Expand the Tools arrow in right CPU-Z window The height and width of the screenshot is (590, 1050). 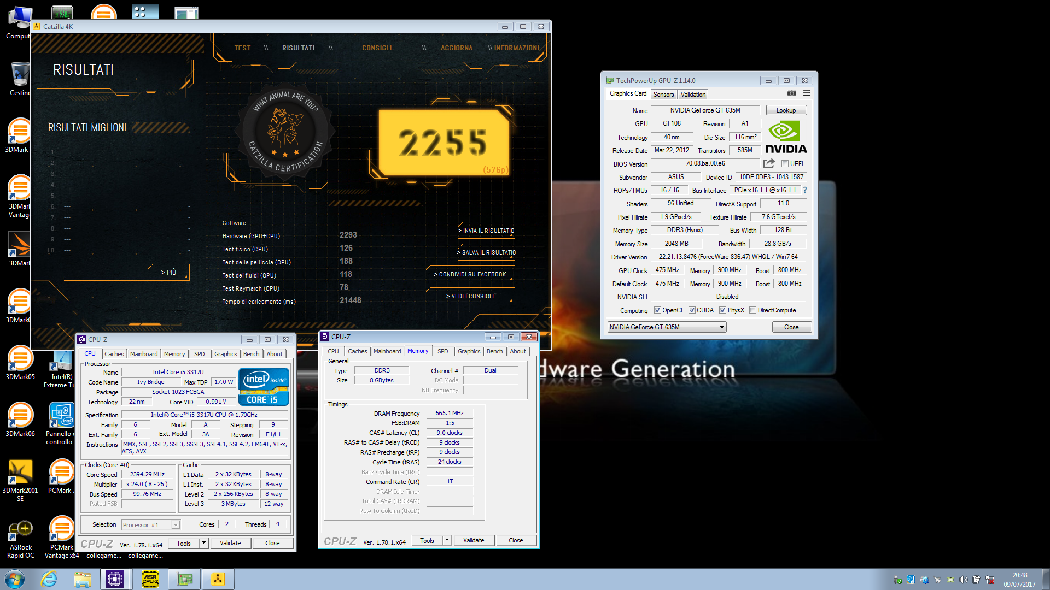447,540
